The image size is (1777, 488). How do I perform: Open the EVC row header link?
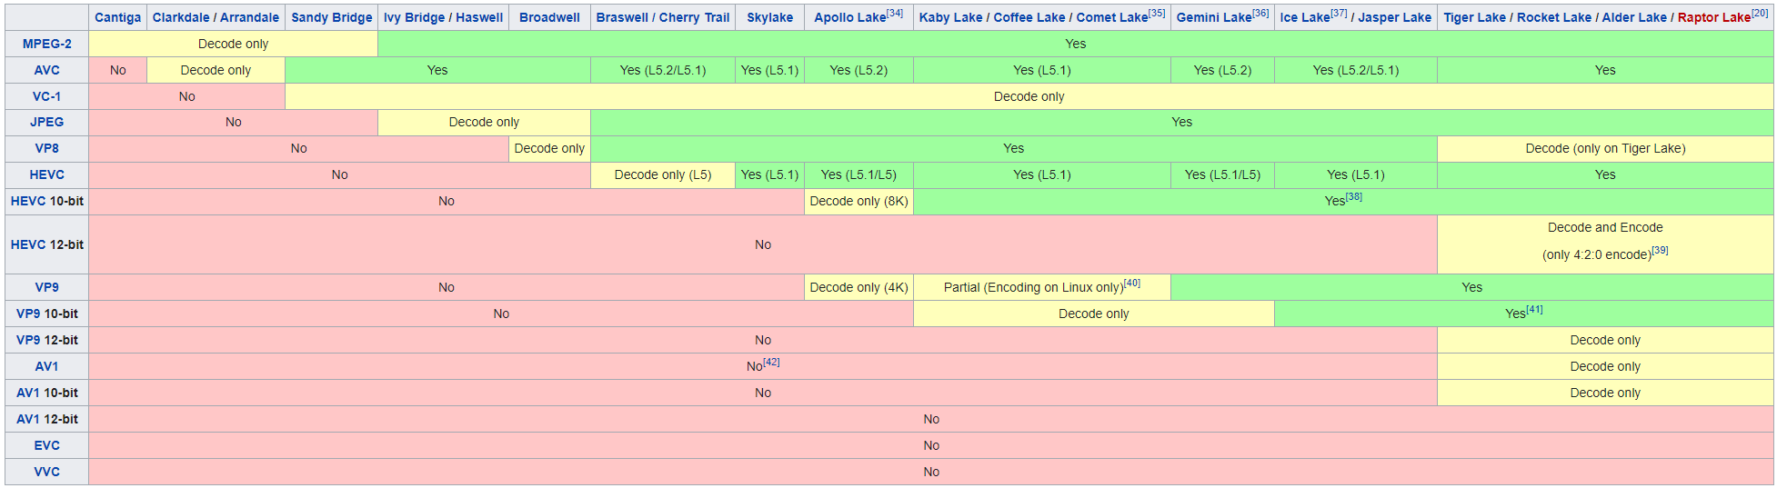tap(46, 445)
